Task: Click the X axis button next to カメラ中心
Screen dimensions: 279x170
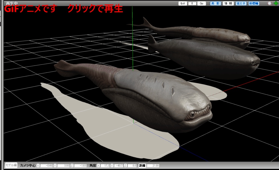Action: point(38,166)
